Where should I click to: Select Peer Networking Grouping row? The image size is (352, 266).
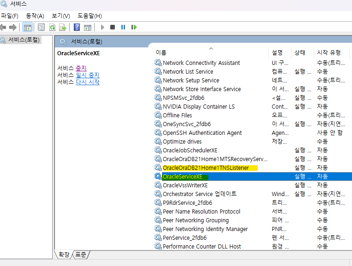click(253, 220)
